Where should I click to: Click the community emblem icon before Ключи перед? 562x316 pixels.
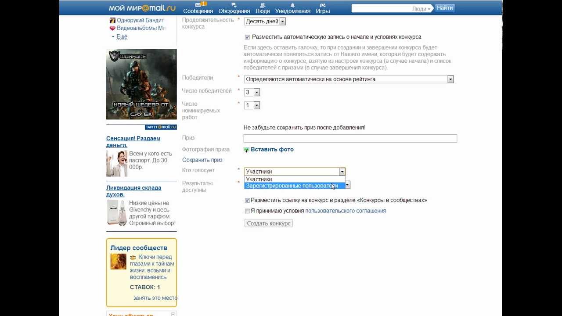pos(133,258)
